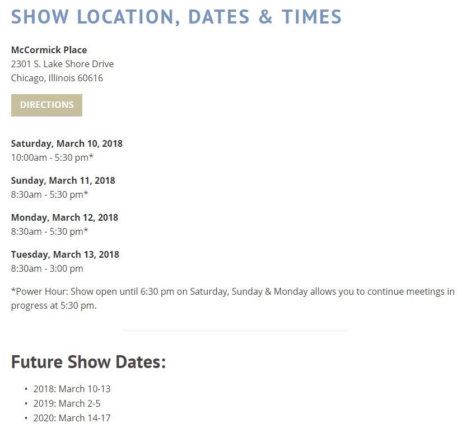The image size is (462, 428).
Task: Select Monday's 8:30am - 5:30 pm hours
Action: (x=49, y=232)
